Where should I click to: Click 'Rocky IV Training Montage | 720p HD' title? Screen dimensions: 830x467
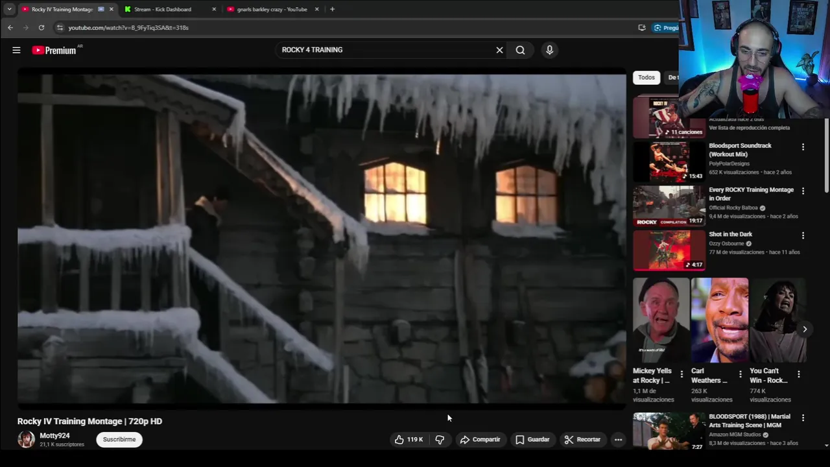pos(89,421)
